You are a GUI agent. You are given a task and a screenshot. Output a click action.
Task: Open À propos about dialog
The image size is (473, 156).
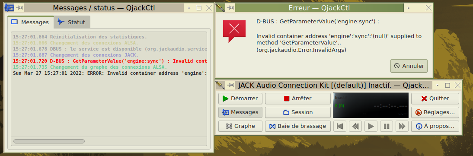[435, 126]
